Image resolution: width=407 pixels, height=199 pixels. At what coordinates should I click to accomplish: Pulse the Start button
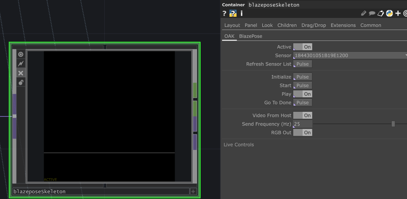tap(303, 86)
